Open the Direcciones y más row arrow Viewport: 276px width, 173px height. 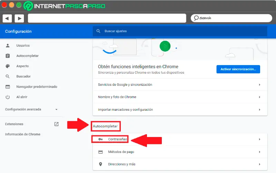(260, 164)
